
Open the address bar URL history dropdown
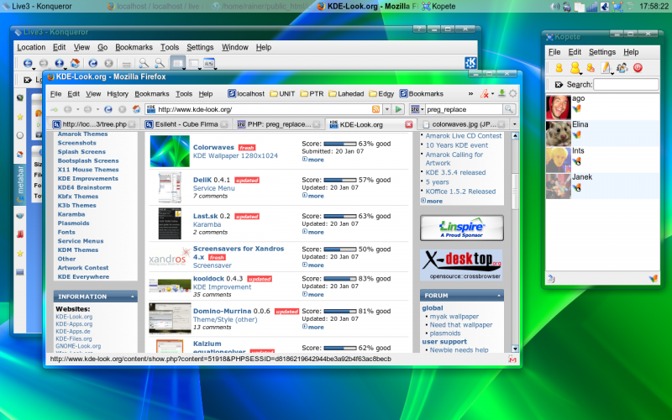point(386,109)
